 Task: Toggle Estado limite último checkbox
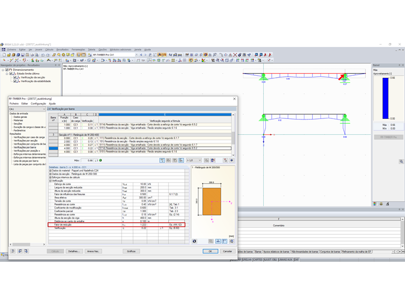click(x=11, y=74)
